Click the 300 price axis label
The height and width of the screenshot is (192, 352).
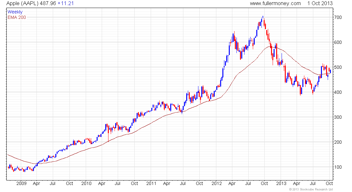point(338,117)
